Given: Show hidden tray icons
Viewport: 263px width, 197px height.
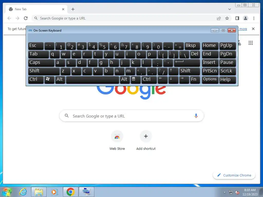Looking at the screenshot, I should 224,192.
